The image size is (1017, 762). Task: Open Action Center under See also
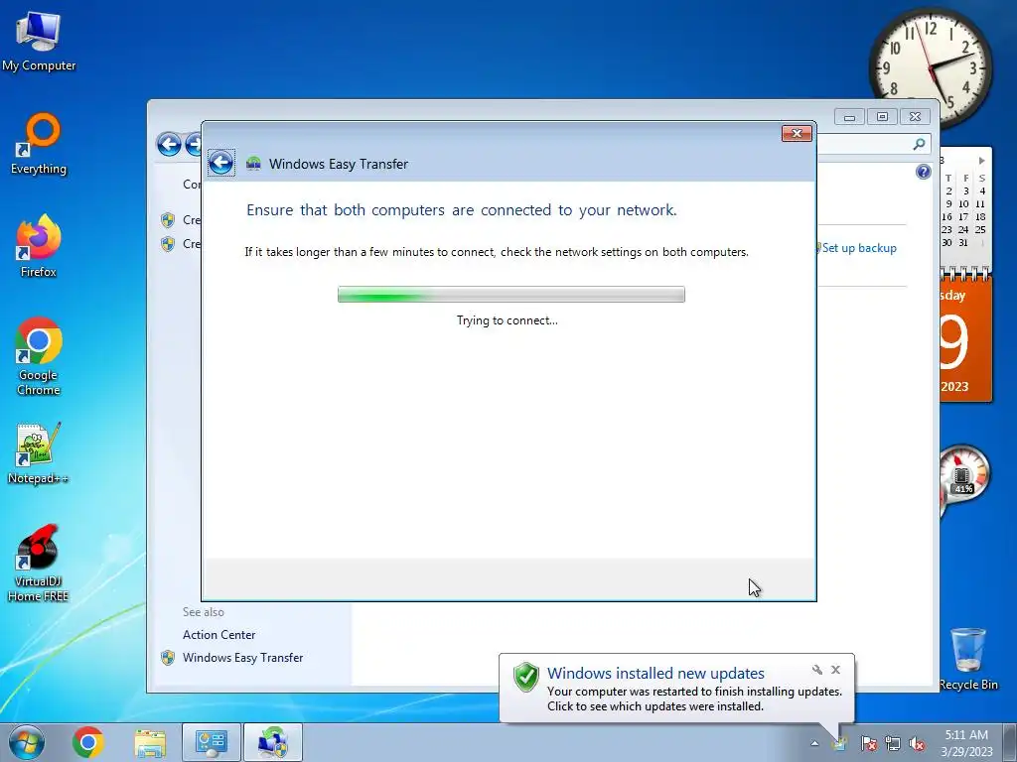218,635
